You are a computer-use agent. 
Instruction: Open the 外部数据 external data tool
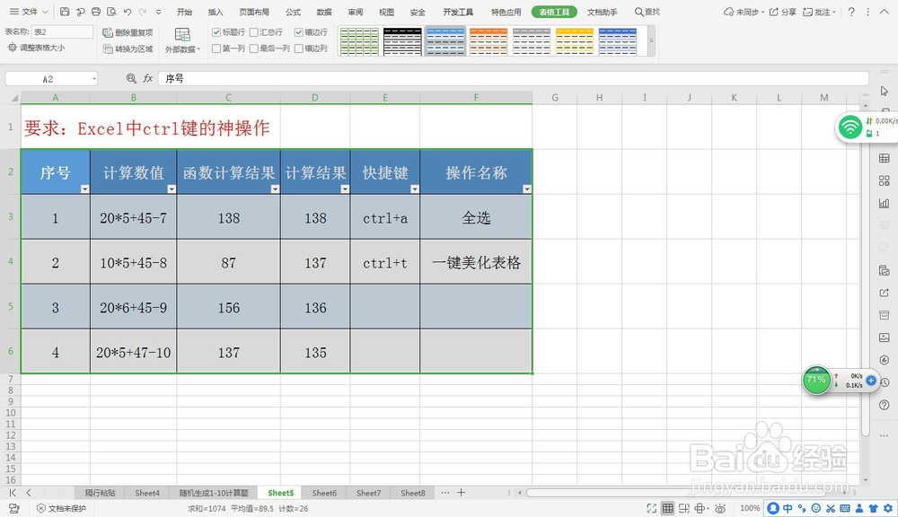pos(182,40)
